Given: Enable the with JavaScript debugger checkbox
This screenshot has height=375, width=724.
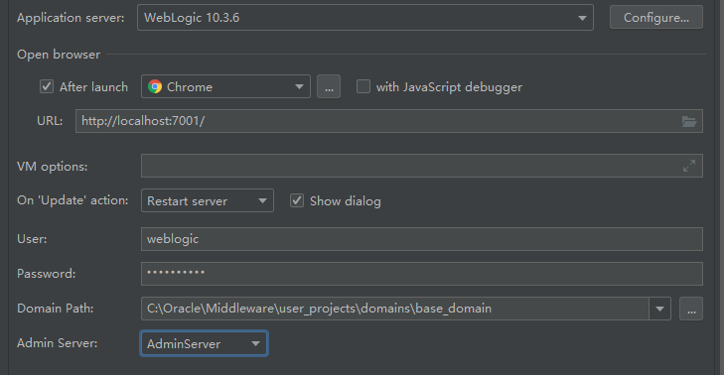Looking at the screenshot, I should tap(363, 86).
